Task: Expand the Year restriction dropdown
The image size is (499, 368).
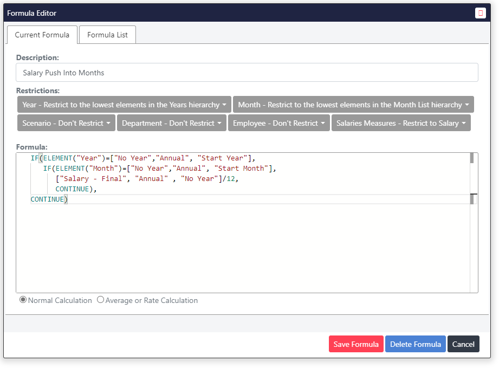Action: [x=124, y=105]
